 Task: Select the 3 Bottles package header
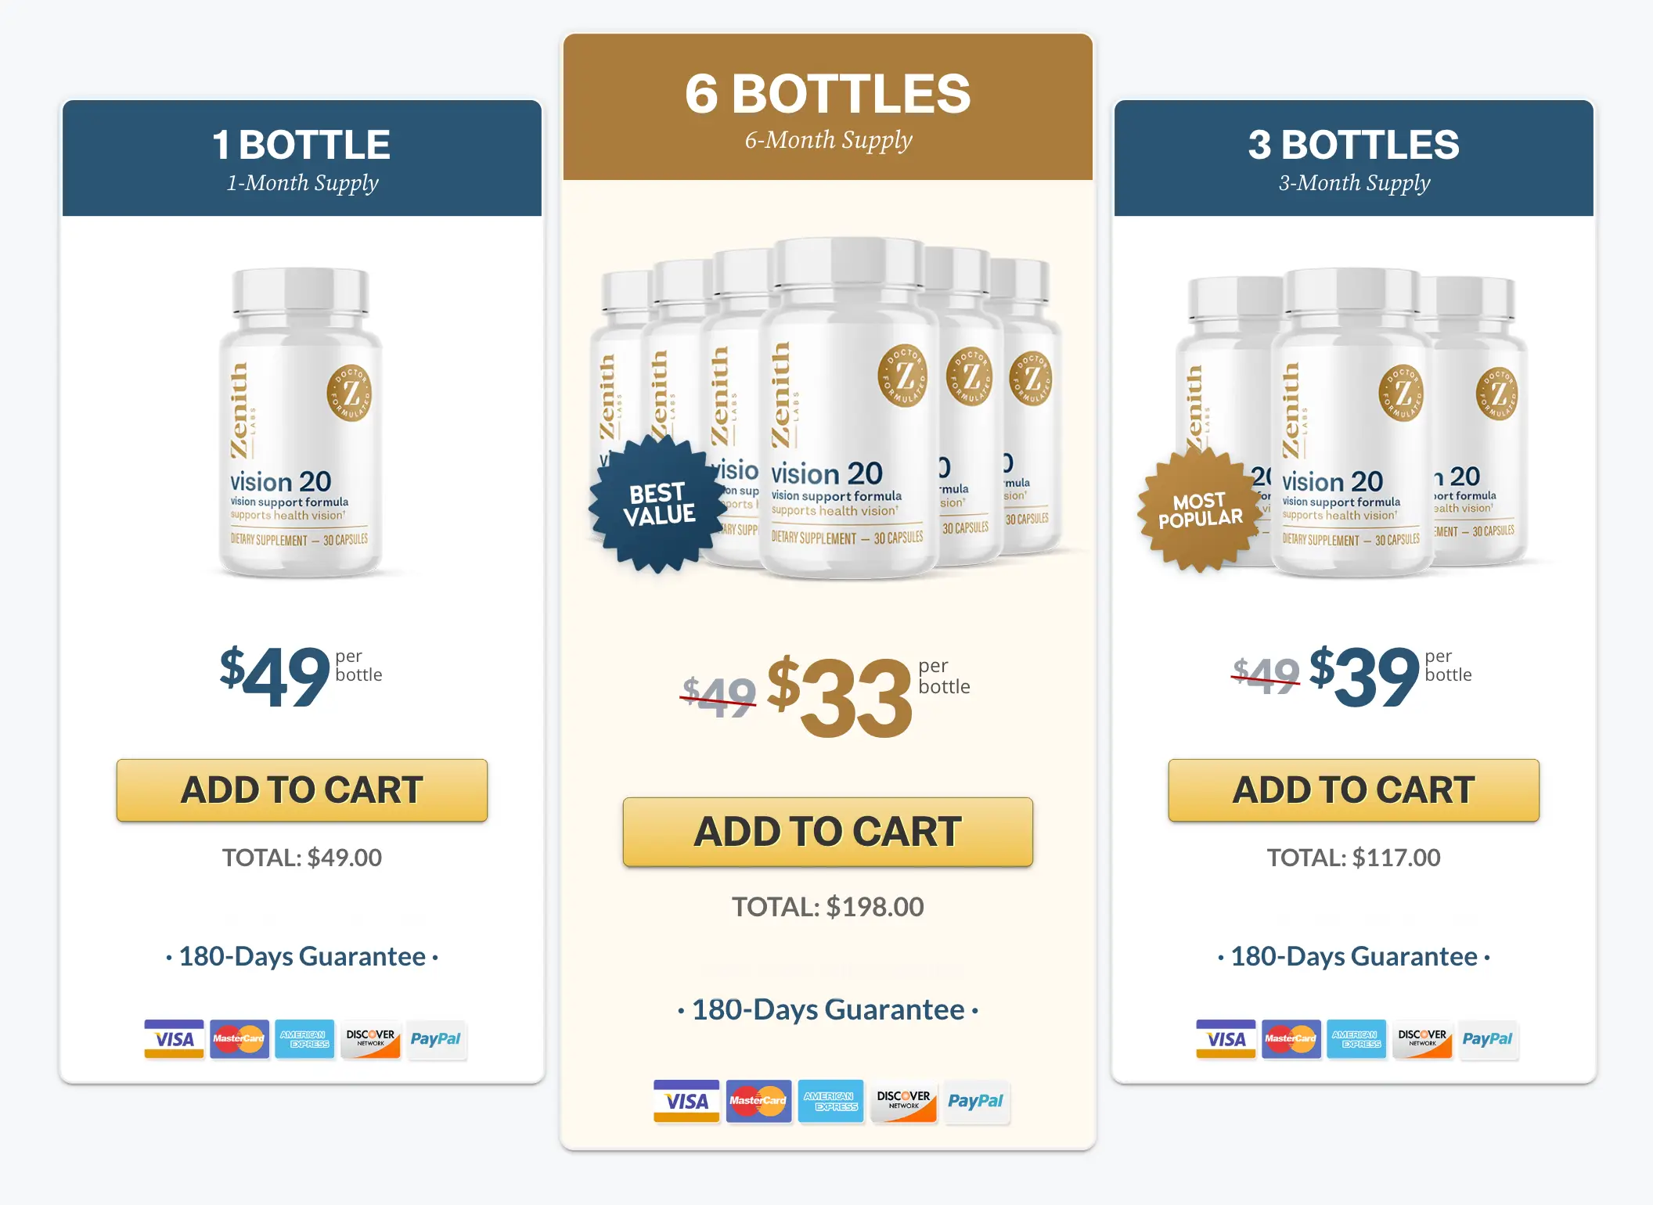pyautogui.click(x=1353, y=158)
